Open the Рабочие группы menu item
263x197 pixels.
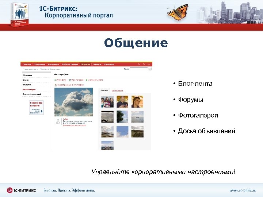click(70, 64)
